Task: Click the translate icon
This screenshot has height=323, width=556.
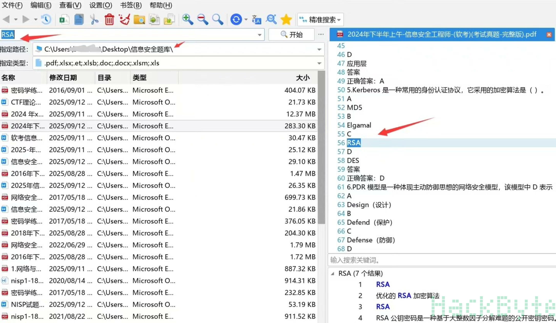Action: click(x=256, y=19)
